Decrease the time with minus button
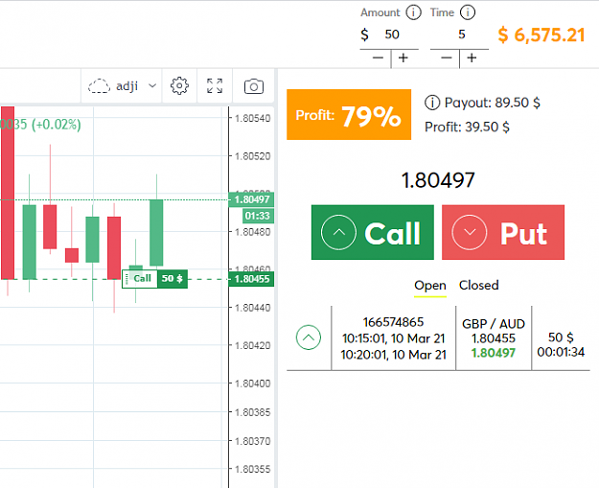Image resolution: width=599 pixels, height=488 pixels. tap(447, 58)
